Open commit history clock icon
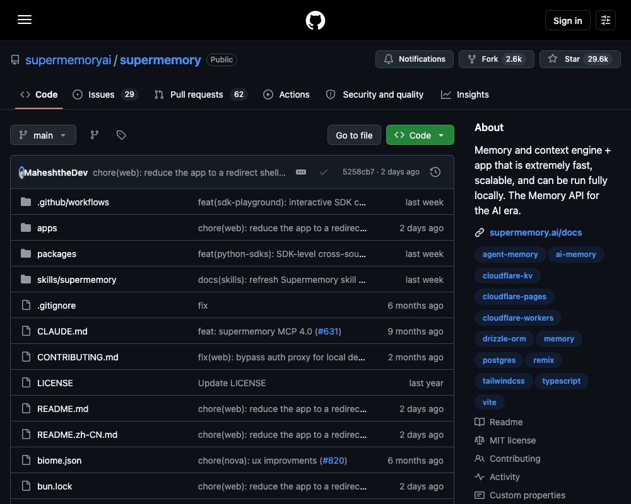 point(435,172)
